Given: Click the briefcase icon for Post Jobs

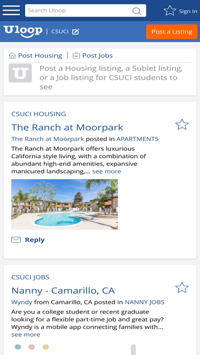Looking at the screenshot, I should pyautogui.click(x=76, y=56).
